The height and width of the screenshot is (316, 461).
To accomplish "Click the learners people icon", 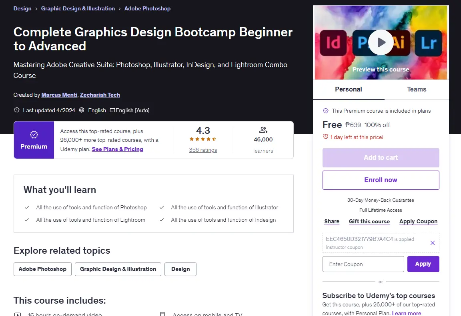I will click(263, 130).
